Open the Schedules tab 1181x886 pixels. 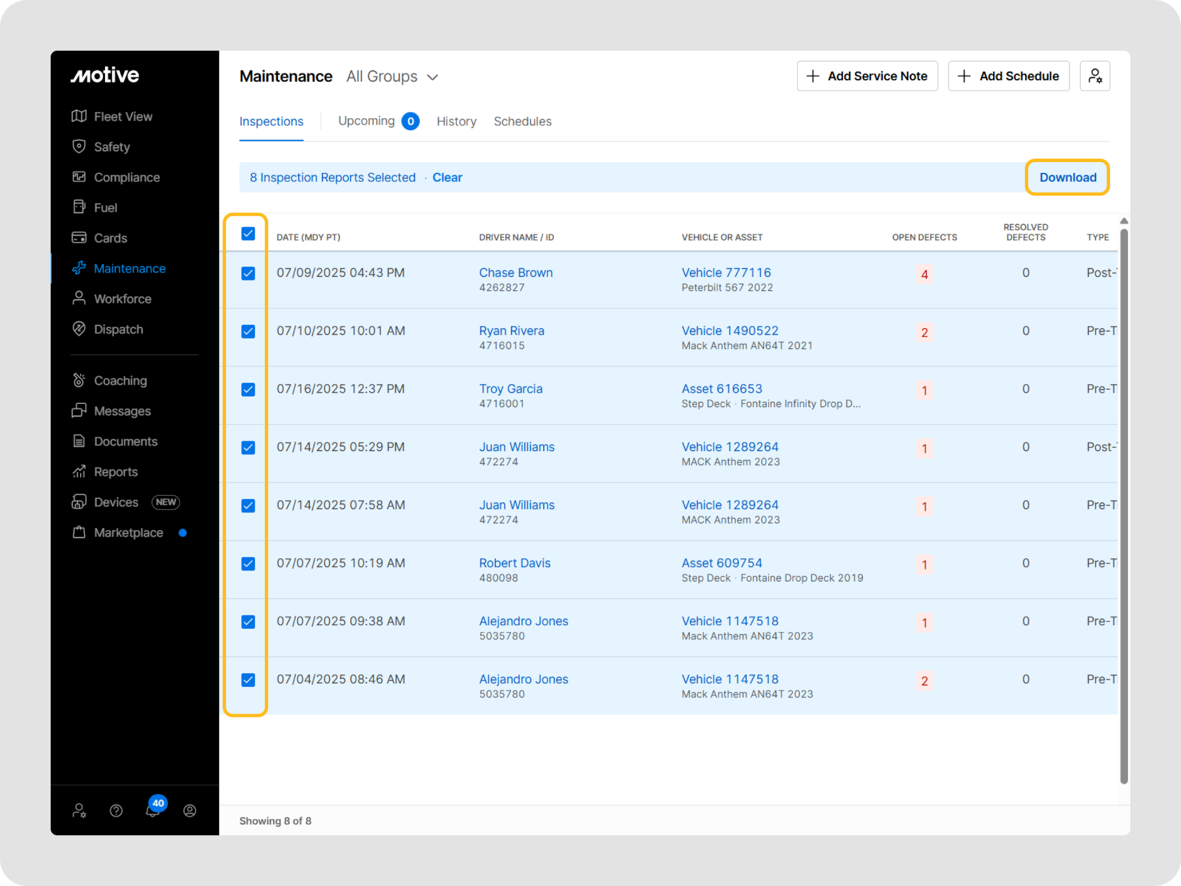pos(522,121)
